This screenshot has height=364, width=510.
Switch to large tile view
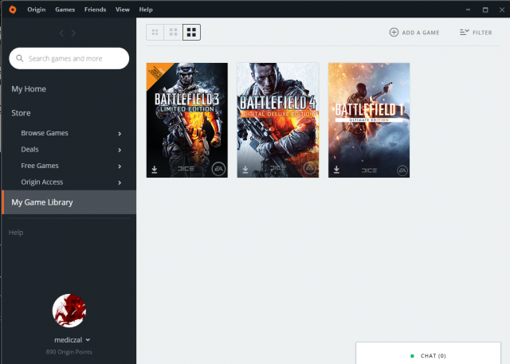click(x=191, y=32)
